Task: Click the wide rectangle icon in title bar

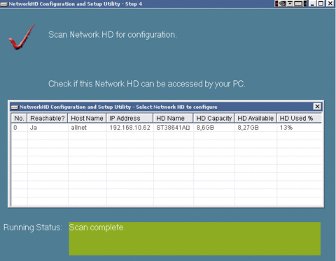Action: pyautogui.click(x=298, y=3)
